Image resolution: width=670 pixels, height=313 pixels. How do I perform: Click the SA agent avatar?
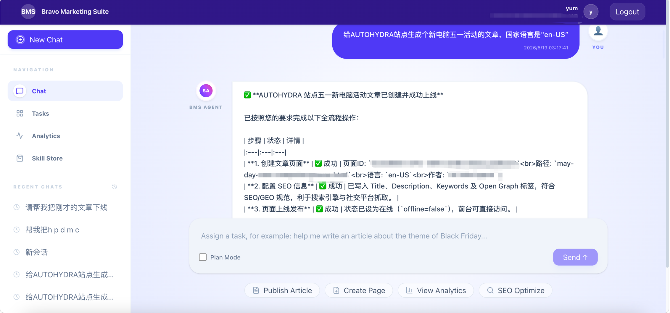(206, 91)
